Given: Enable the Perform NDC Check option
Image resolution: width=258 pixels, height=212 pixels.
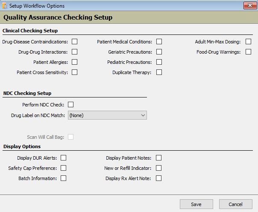Looking at the screenshot, I should [x=71, y=105].
